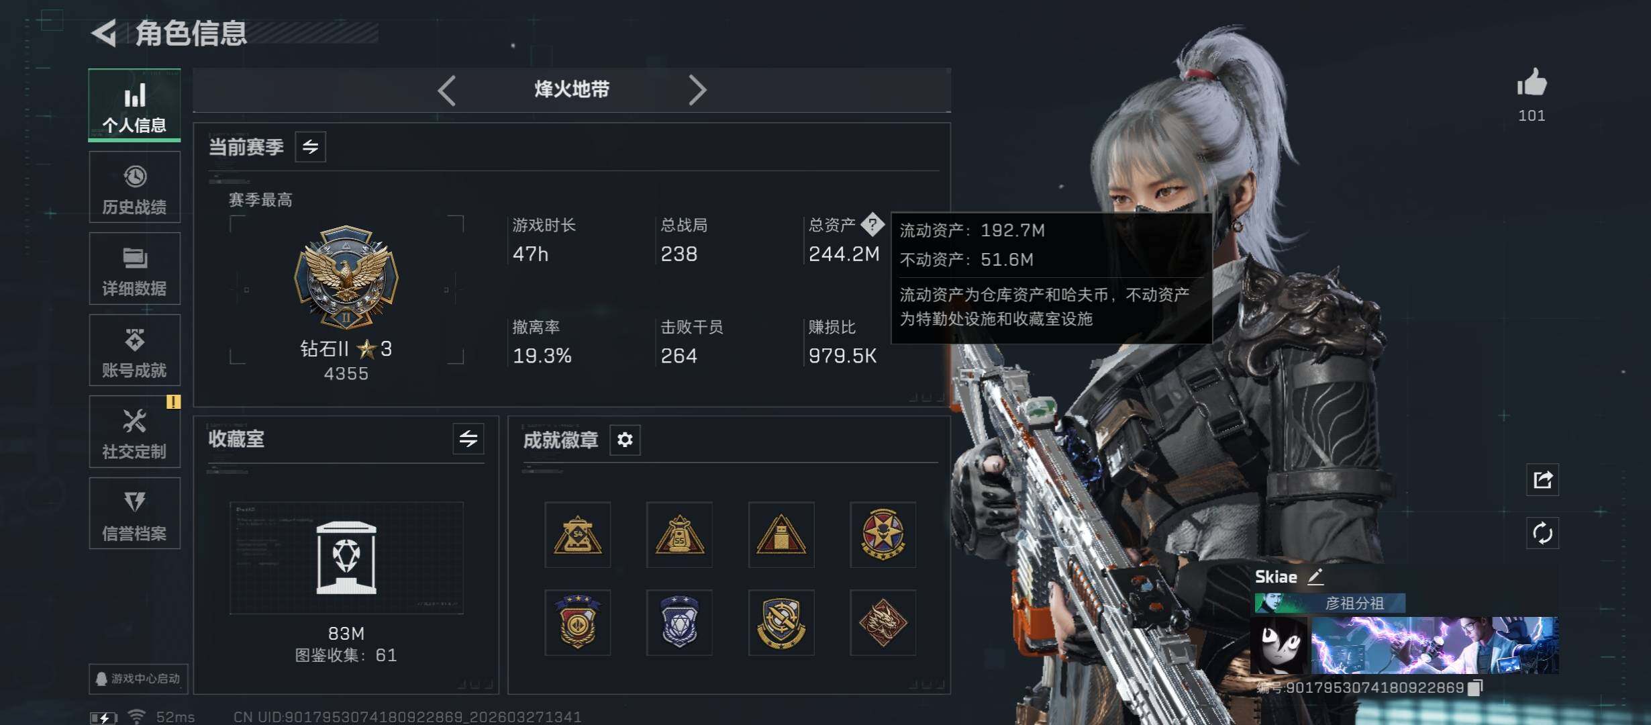The image size is (1651, 725).
Task: Open 社交定制 with the alert badge
Action: click(x=135, y=432)
